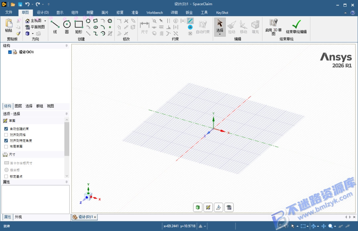This screenshot has width=358, height=231.
Task: Click the 3D mode green cube button
Action: click(198, 207)
